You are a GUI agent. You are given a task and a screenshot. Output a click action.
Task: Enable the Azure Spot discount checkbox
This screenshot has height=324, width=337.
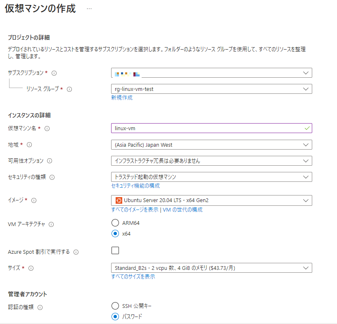(115, 250)
